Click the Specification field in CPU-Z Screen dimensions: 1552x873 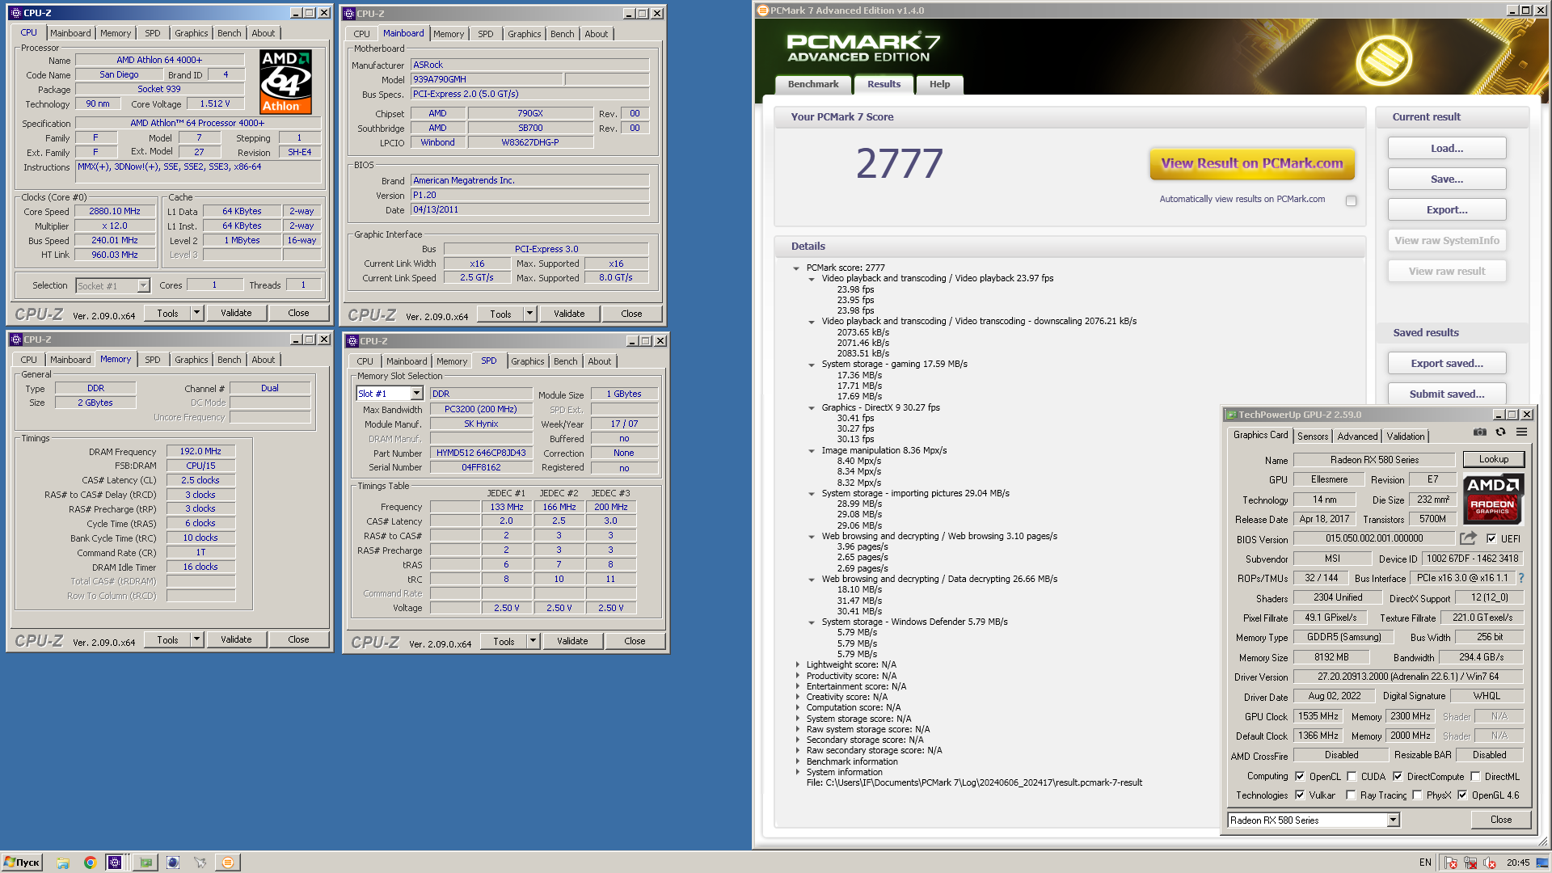(x=198, y=124)
